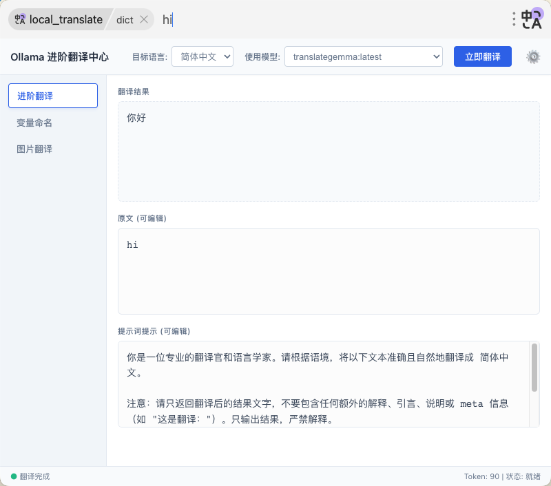
Task: Click the 翻译结果 output box showing 你好
Action: (329, 151)
